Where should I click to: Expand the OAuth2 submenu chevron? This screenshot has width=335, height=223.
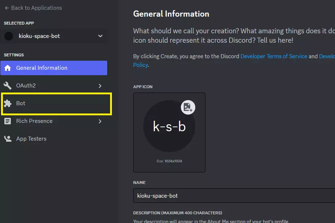tap(100, 86)
